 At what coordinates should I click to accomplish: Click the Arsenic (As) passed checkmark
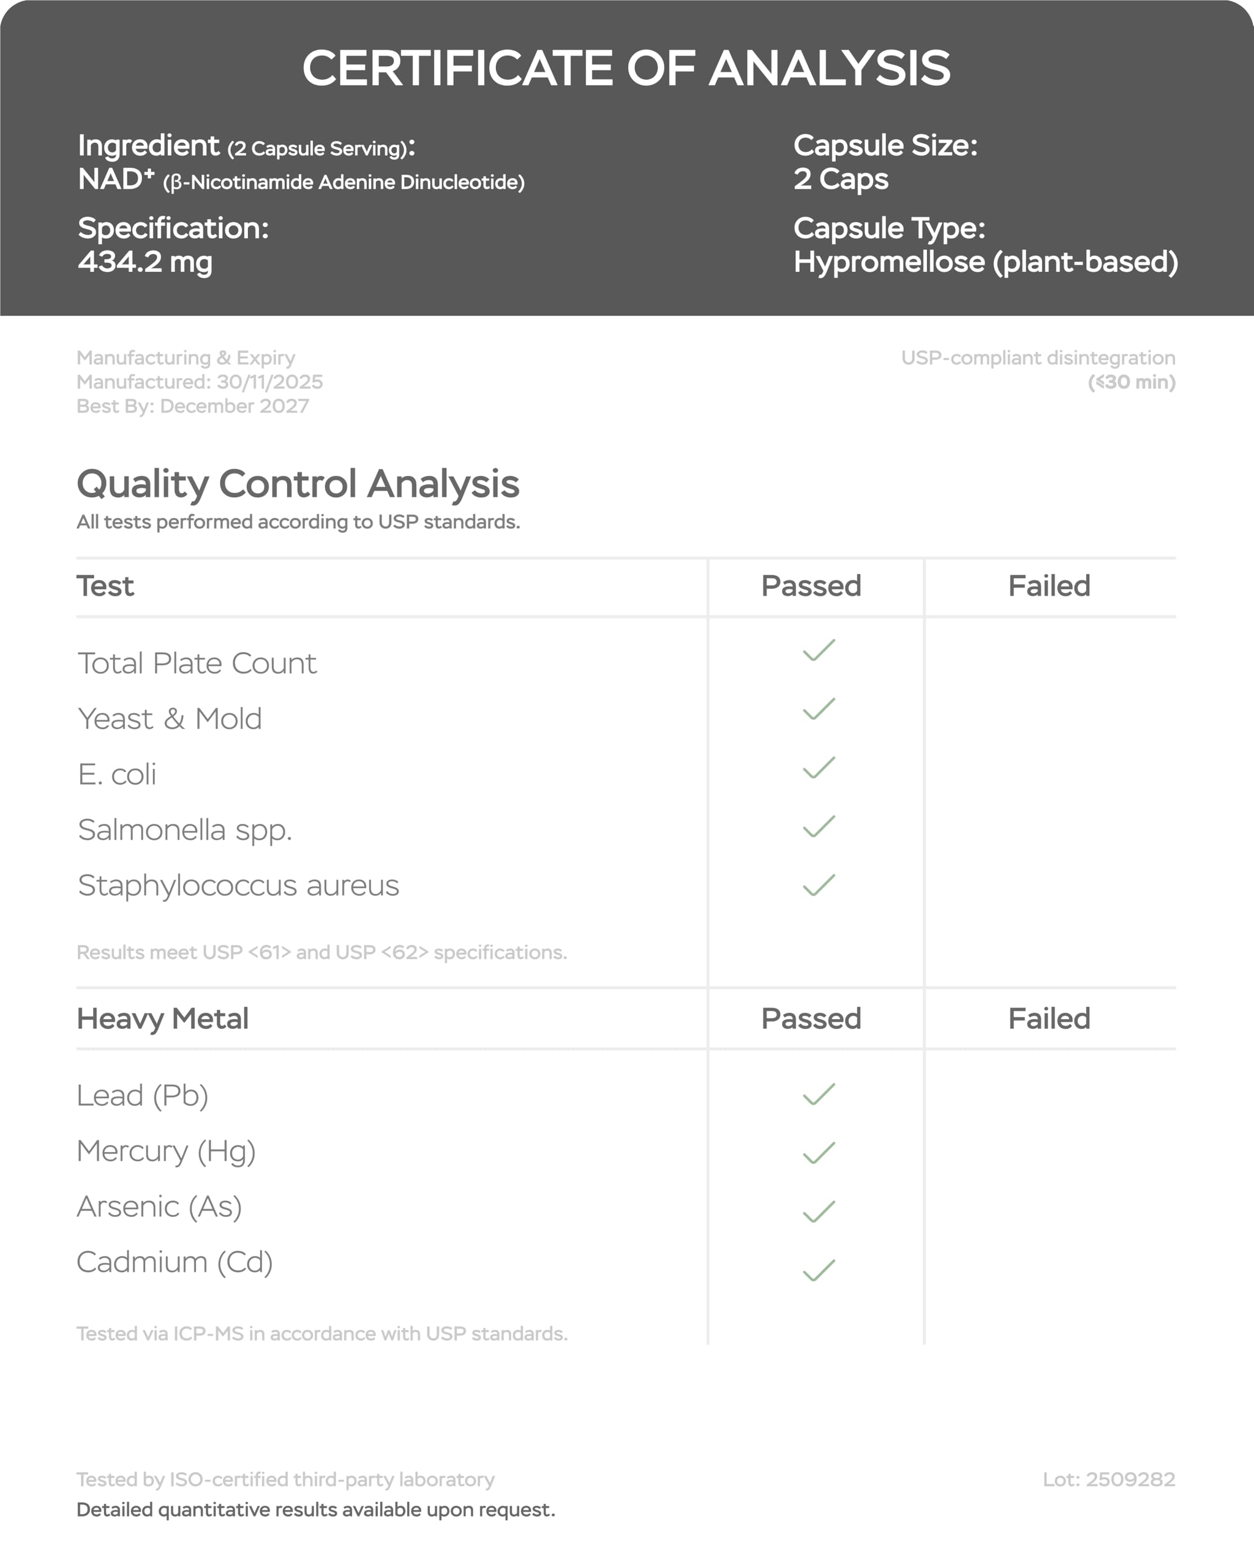[x=819, y=1212]
